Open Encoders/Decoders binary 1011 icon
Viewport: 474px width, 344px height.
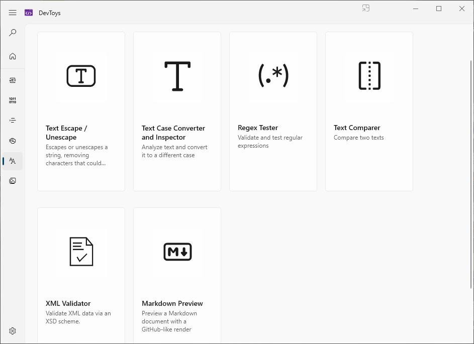[x=13, y=100]
